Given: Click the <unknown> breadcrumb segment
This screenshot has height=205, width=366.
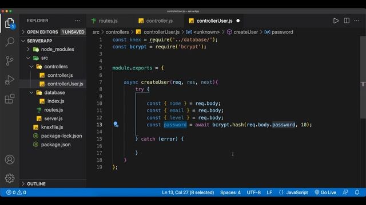Looking at the screenshot, I should (x=203, y=32).
